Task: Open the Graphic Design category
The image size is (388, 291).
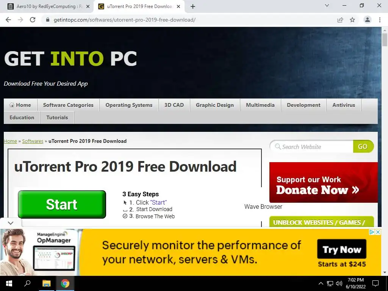Action: pos(215,105)
